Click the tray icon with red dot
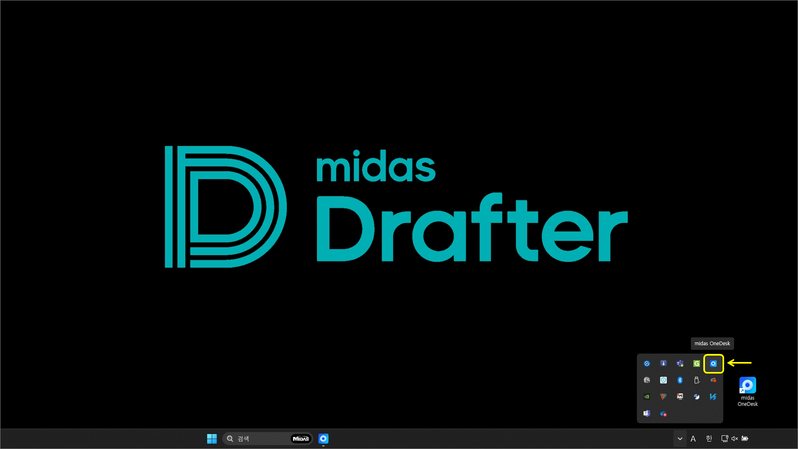 713,380
